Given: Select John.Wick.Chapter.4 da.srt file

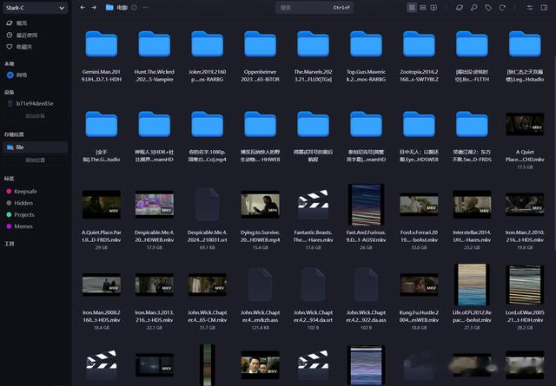Looking at the screenshot, I should coord(313,285).
